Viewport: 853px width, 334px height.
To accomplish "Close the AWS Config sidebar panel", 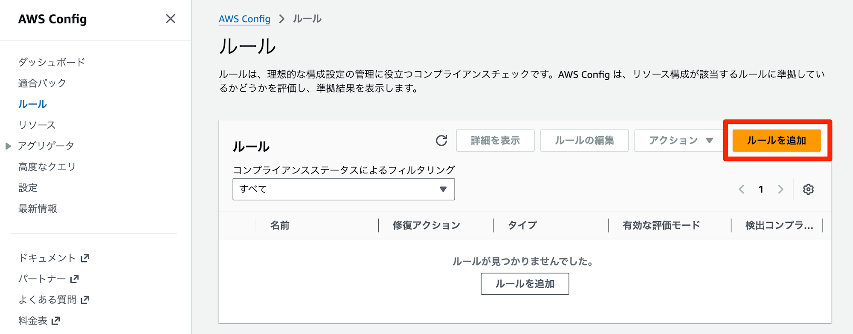I will tap(171, 19).
